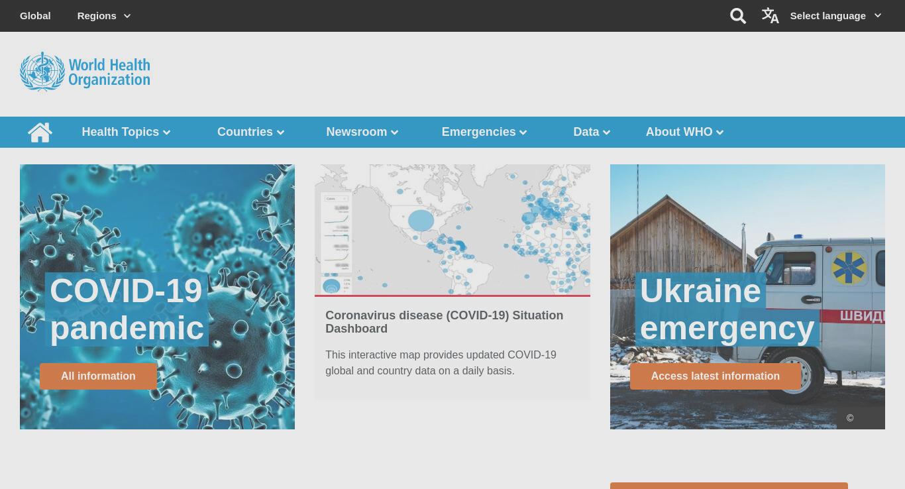905x489 pixels.
Task: Open Coronavirus disease Situation Dashboard link
Action: pyautogui.click(x=444, y=322)
